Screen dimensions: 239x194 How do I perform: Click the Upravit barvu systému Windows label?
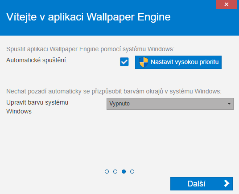pyautogui.click(x=37, y=107)
